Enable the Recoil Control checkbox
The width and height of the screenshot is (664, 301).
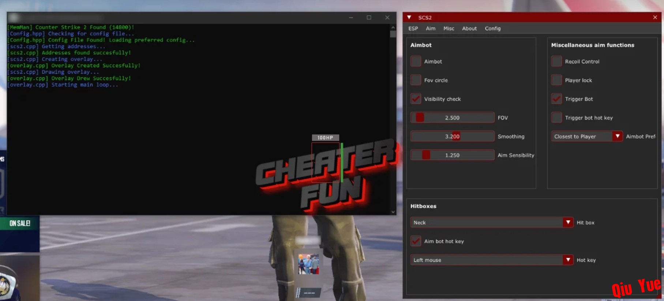[x=556, y=61]
